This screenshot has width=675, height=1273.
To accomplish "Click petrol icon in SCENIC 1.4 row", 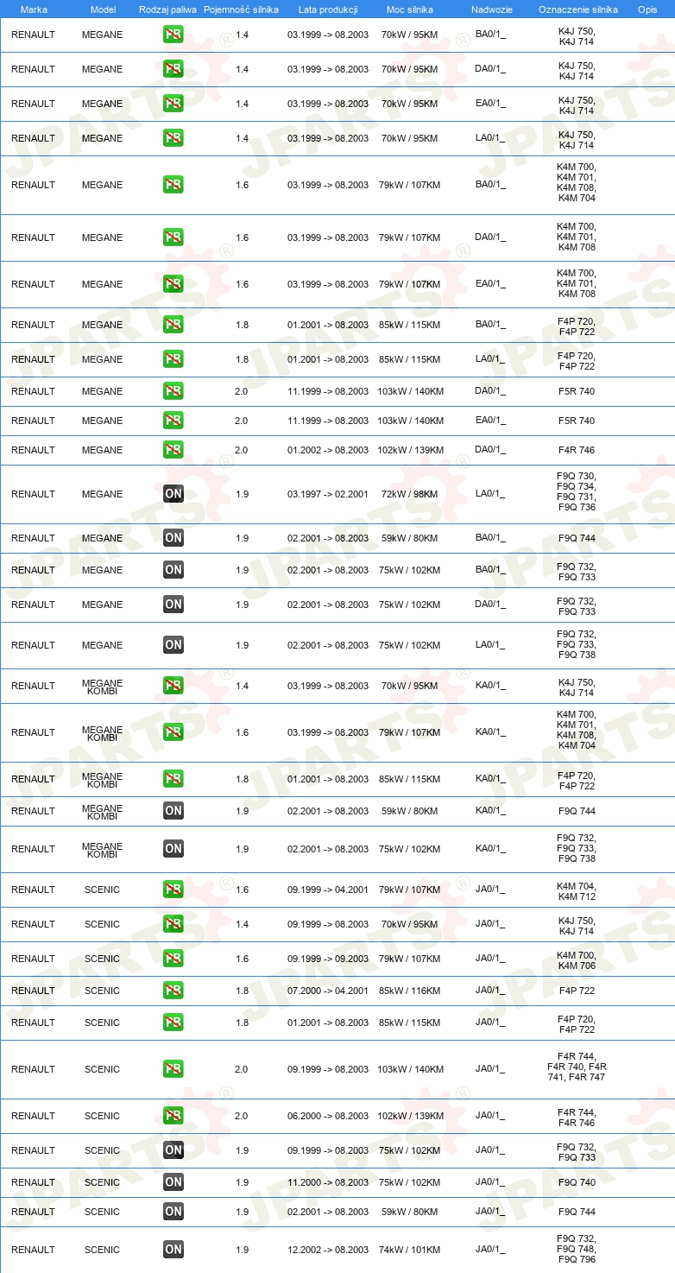I will 173,924.
